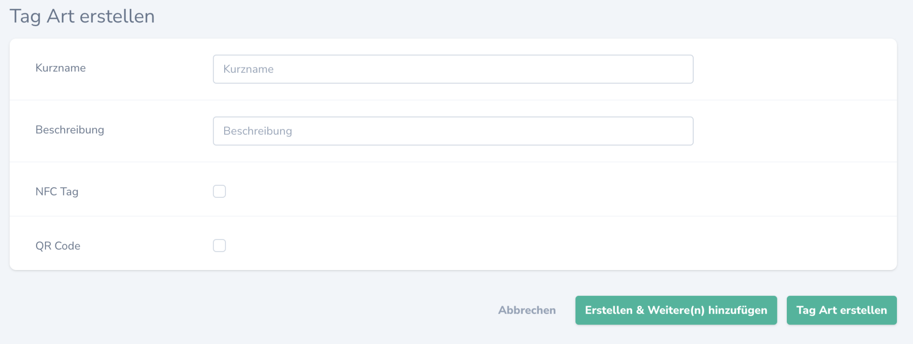Click the Beschreibung field label

[x=70, y=130]
